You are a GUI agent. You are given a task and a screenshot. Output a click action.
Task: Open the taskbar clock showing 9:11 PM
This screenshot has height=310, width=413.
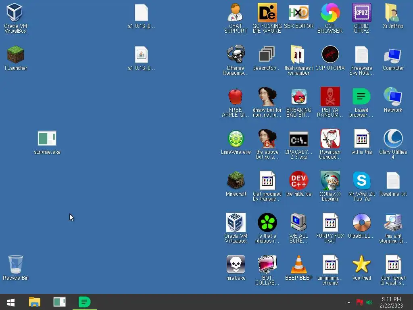coord(391,302)
